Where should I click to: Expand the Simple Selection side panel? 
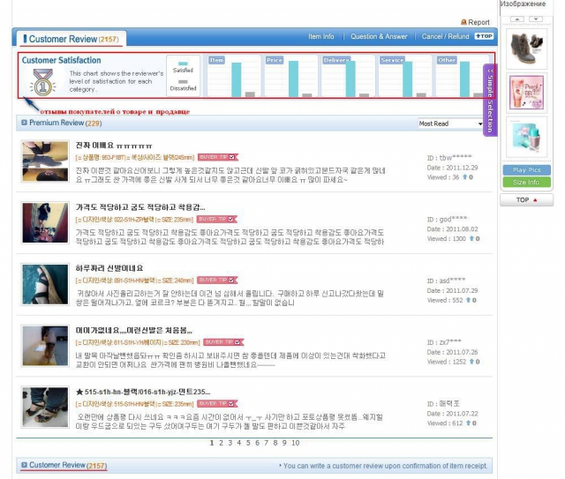coord(490,100)
